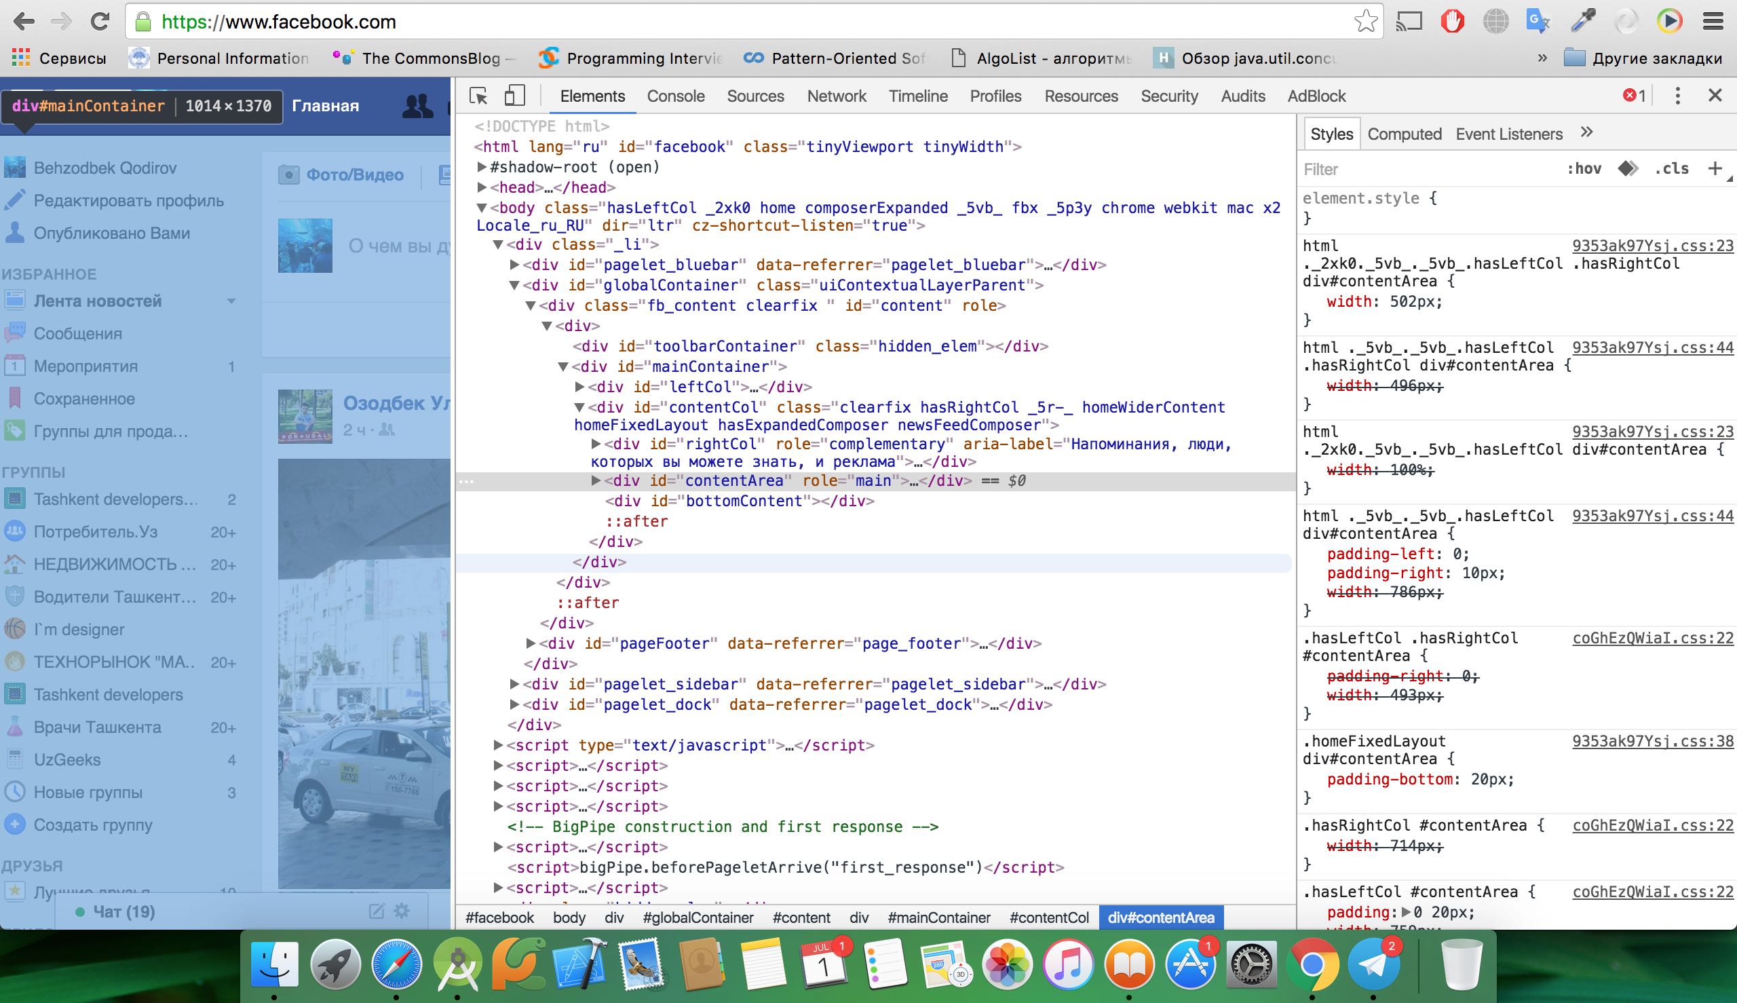Image resolution: width=1737 pixels, height=1003 pixels.
Task: Open the coGhEzQWiaI.css:22 link for .hasRightCol #contentArea
Action: (x=1652, y=826)
